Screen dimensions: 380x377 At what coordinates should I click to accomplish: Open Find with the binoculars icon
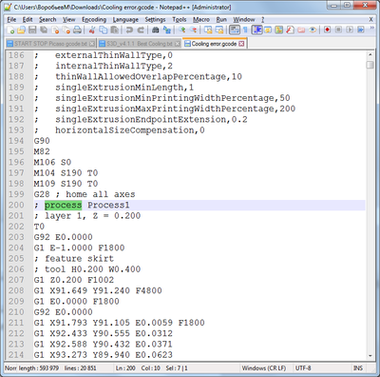coord(156,30)
